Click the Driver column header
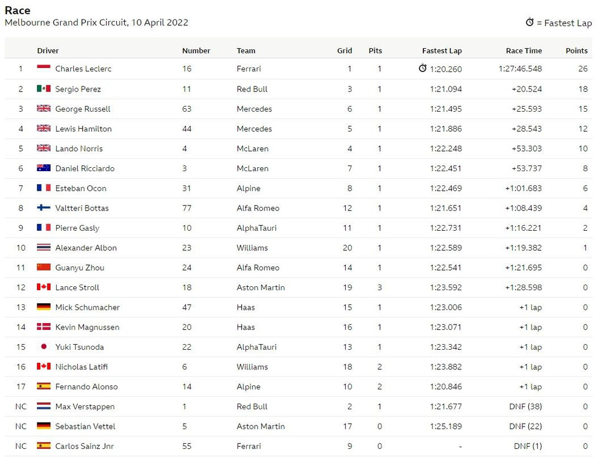 pyautogui.click(x=47, y=50)
